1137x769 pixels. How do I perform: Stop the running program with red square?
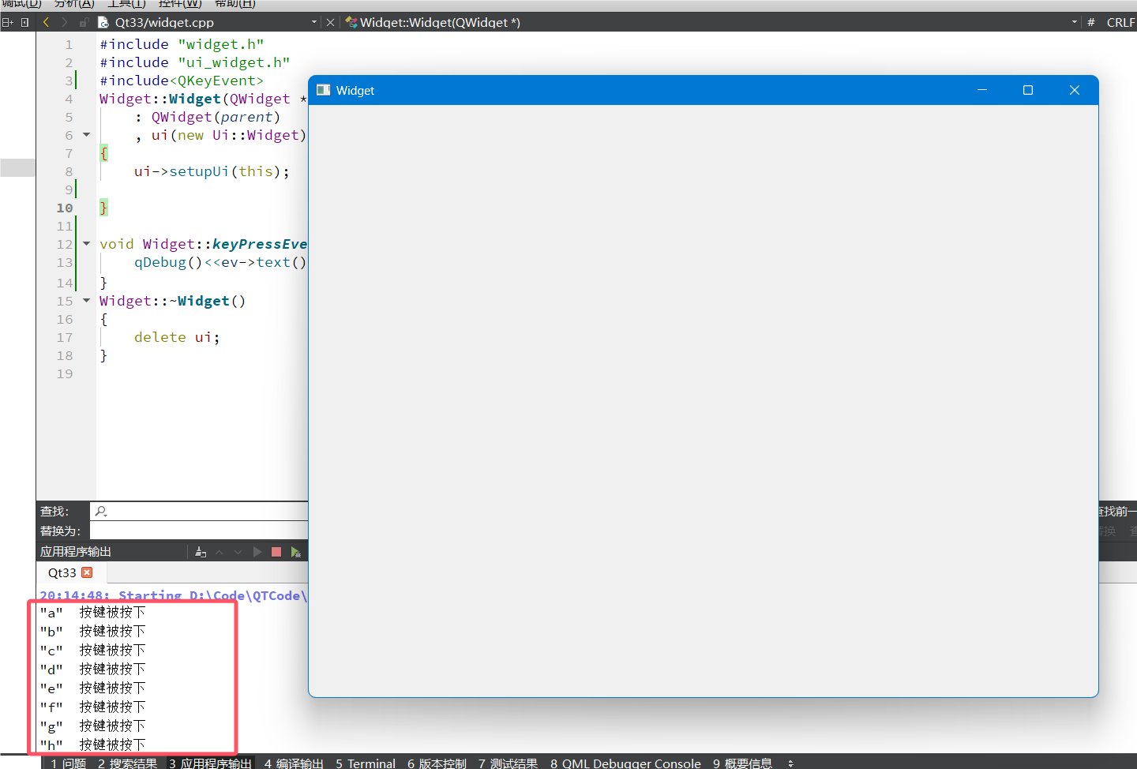tap(276, 552)
